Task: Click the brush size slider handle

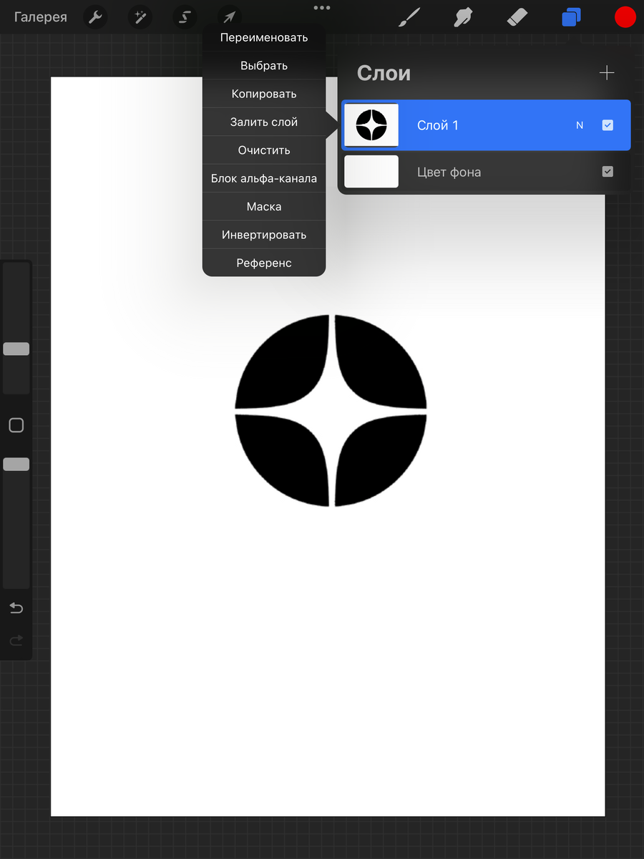Action: click(x=16, y=349)
